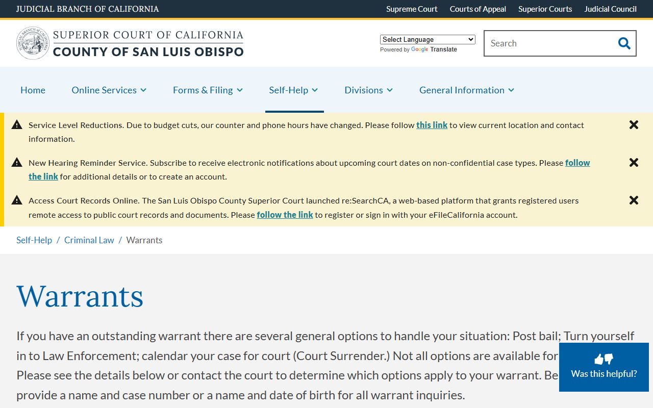Click the Google Translate attribution link
Viewport: 653px width, 408px height.
coord(434,49)
